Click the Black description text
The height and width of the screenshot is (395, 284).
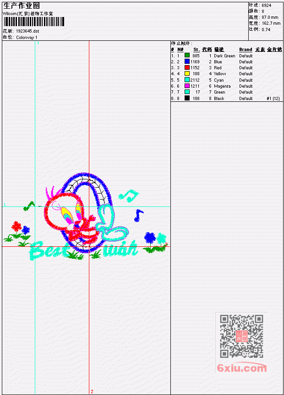[x=219, y=99]
